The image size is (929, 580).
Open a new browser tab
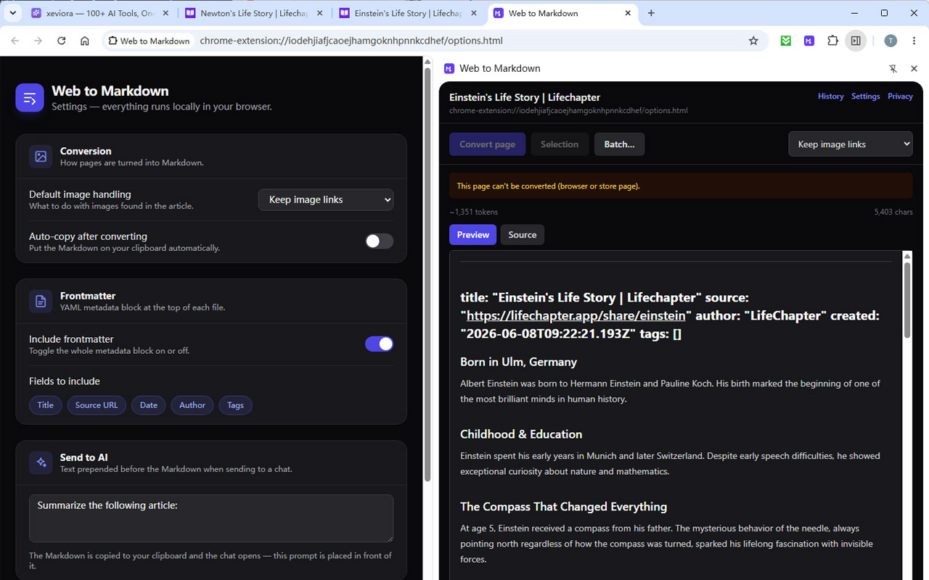coord(651,13)
